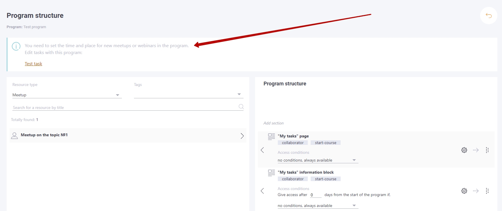
Task: Open the Resource type Meetup dropdown
Action: pyautogui.click(x=67, y=95)
